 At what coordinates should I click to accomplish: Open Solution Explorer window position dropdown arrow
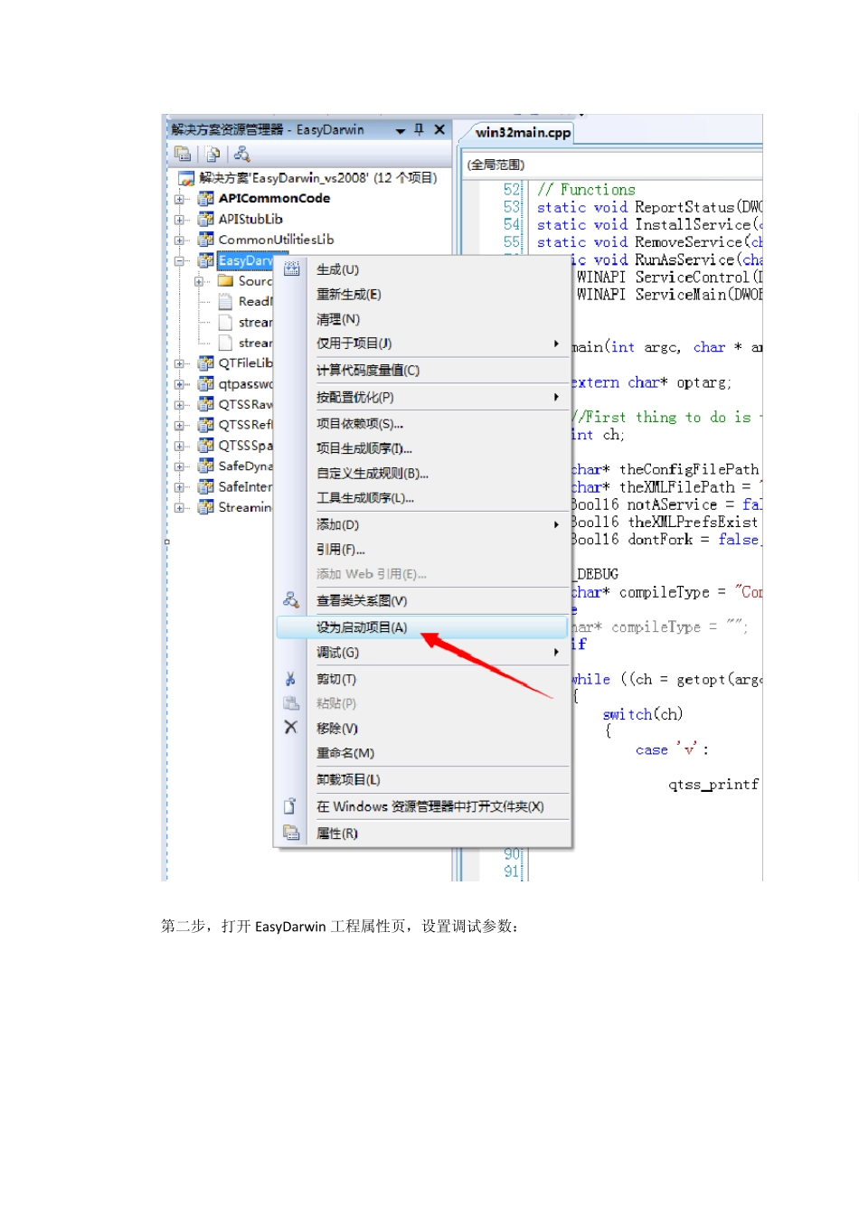point(400,131)
